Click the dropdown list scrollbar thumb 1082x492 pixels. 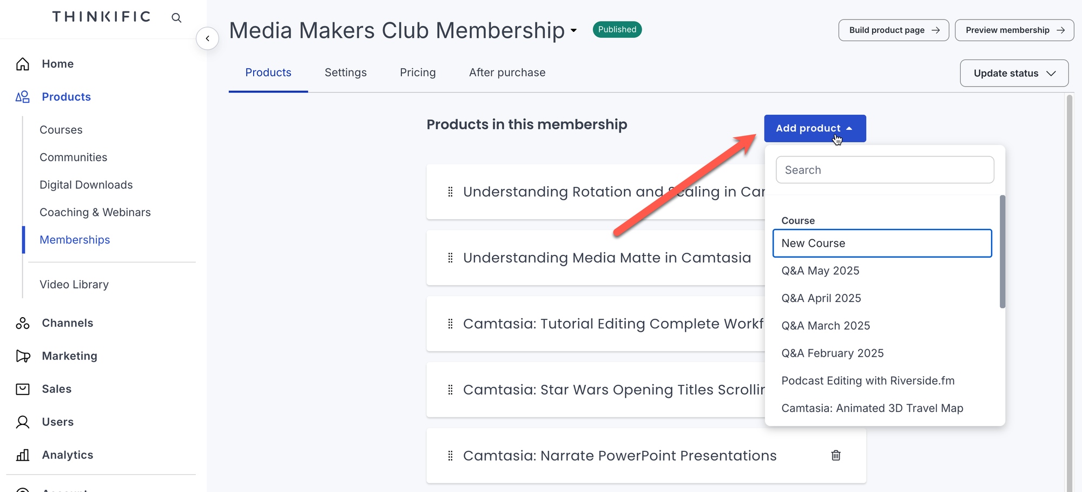point(1002,252)
